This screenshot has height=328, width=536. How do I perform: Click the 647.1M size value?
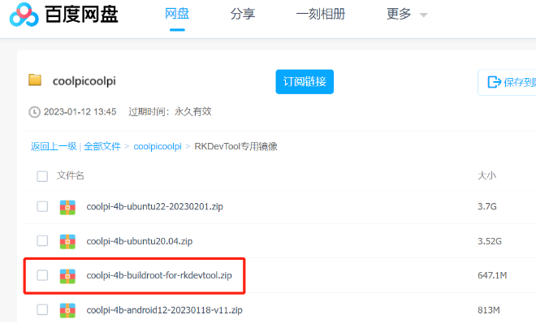click(492, 275)
